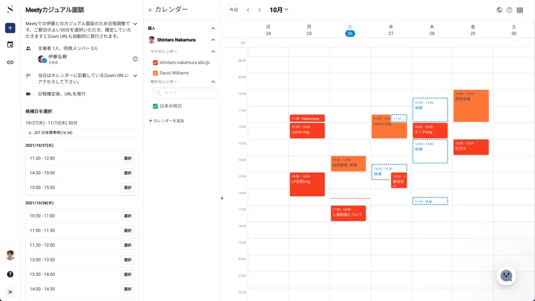The image size is (535, 301).
Task: Open the 取材対応 event on Wednesday
Action: (x=399, y=180)
